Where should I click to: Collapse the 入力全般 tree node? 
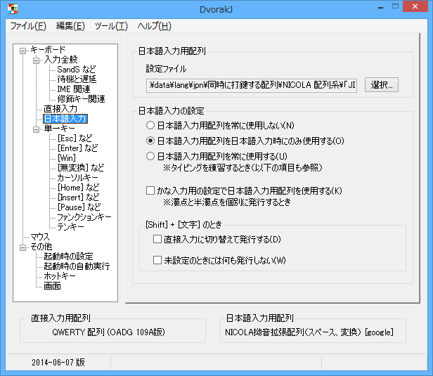click(x=37, y=60)
